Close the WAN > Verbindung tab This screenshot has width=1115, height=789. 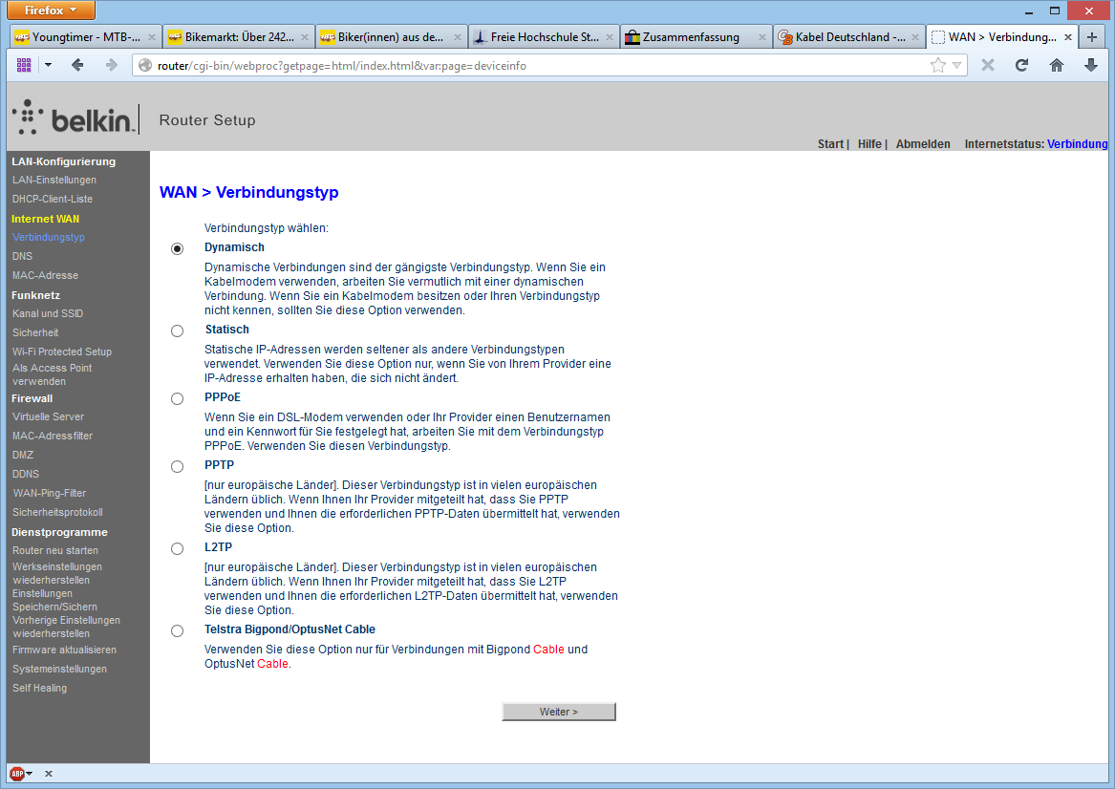[x=1067, y=37]
